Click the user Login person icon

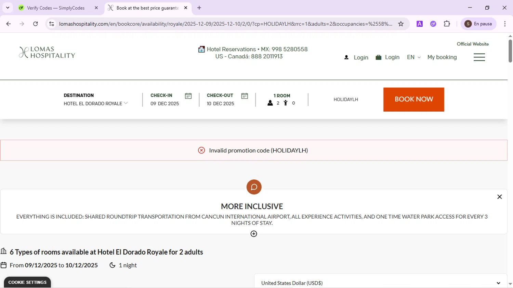click(346, 57)
